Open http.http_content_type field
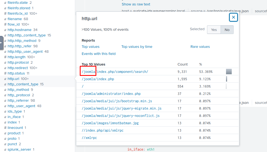 [x=27, y=35]
